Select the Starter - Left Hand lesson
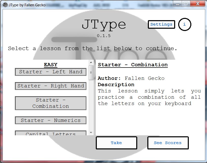Viewport: 207px width, 163px height. pos(51,72)
